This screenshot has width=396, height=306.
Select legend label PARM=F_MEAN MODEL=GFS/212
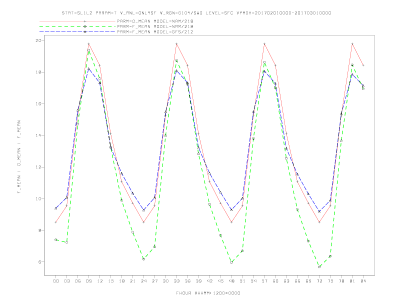tap(155, 32)
